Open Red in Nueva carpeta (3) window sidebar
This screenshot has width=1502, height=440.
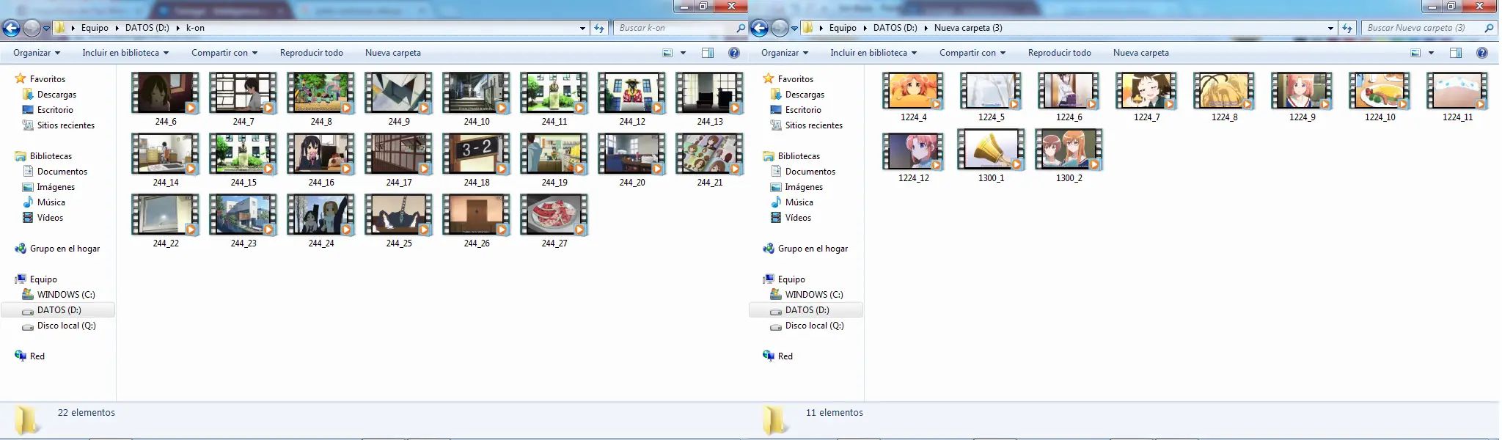(785, 356)
